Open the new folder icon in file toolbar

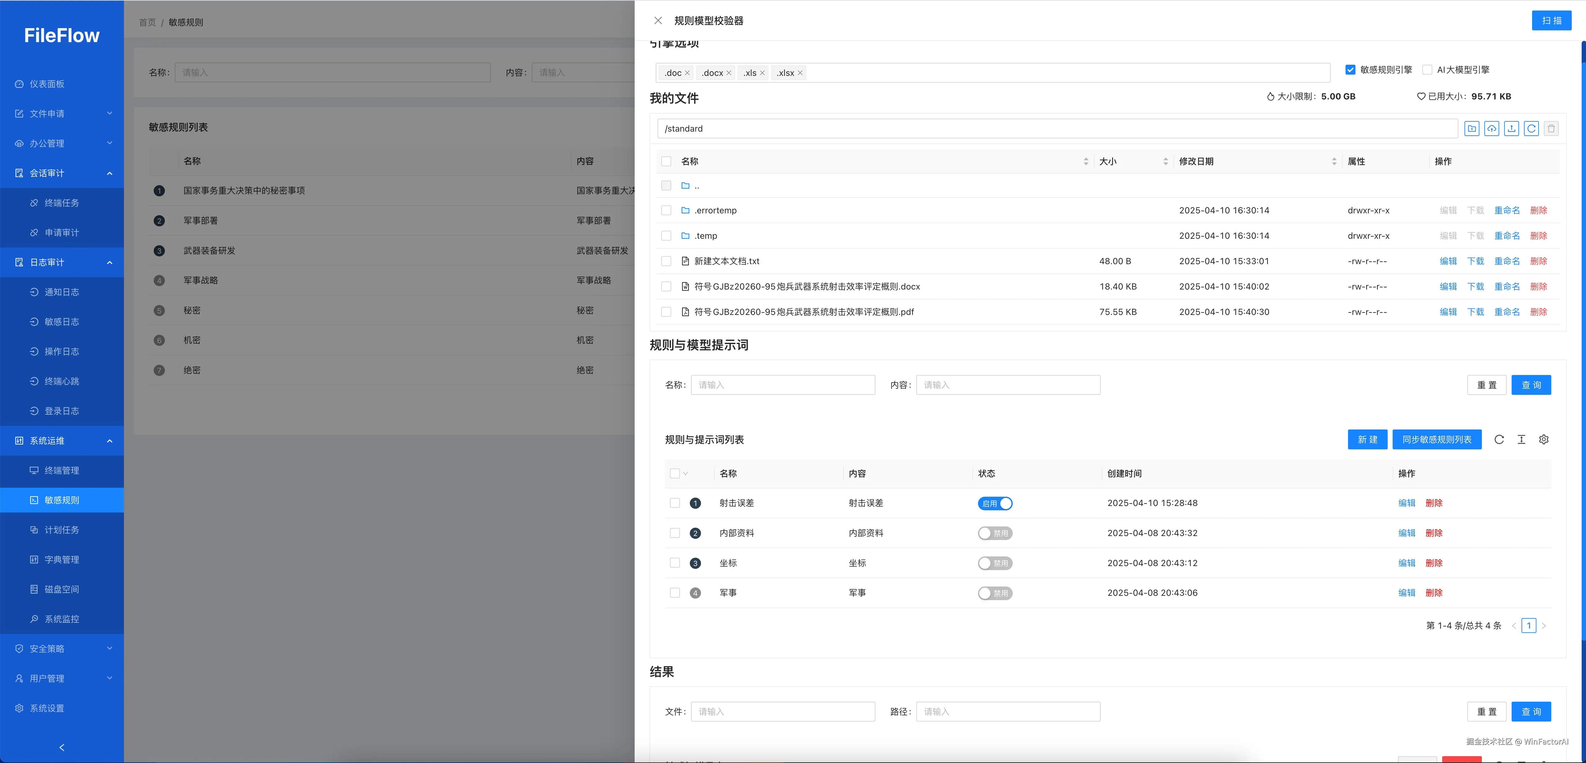pos(1472,129)
